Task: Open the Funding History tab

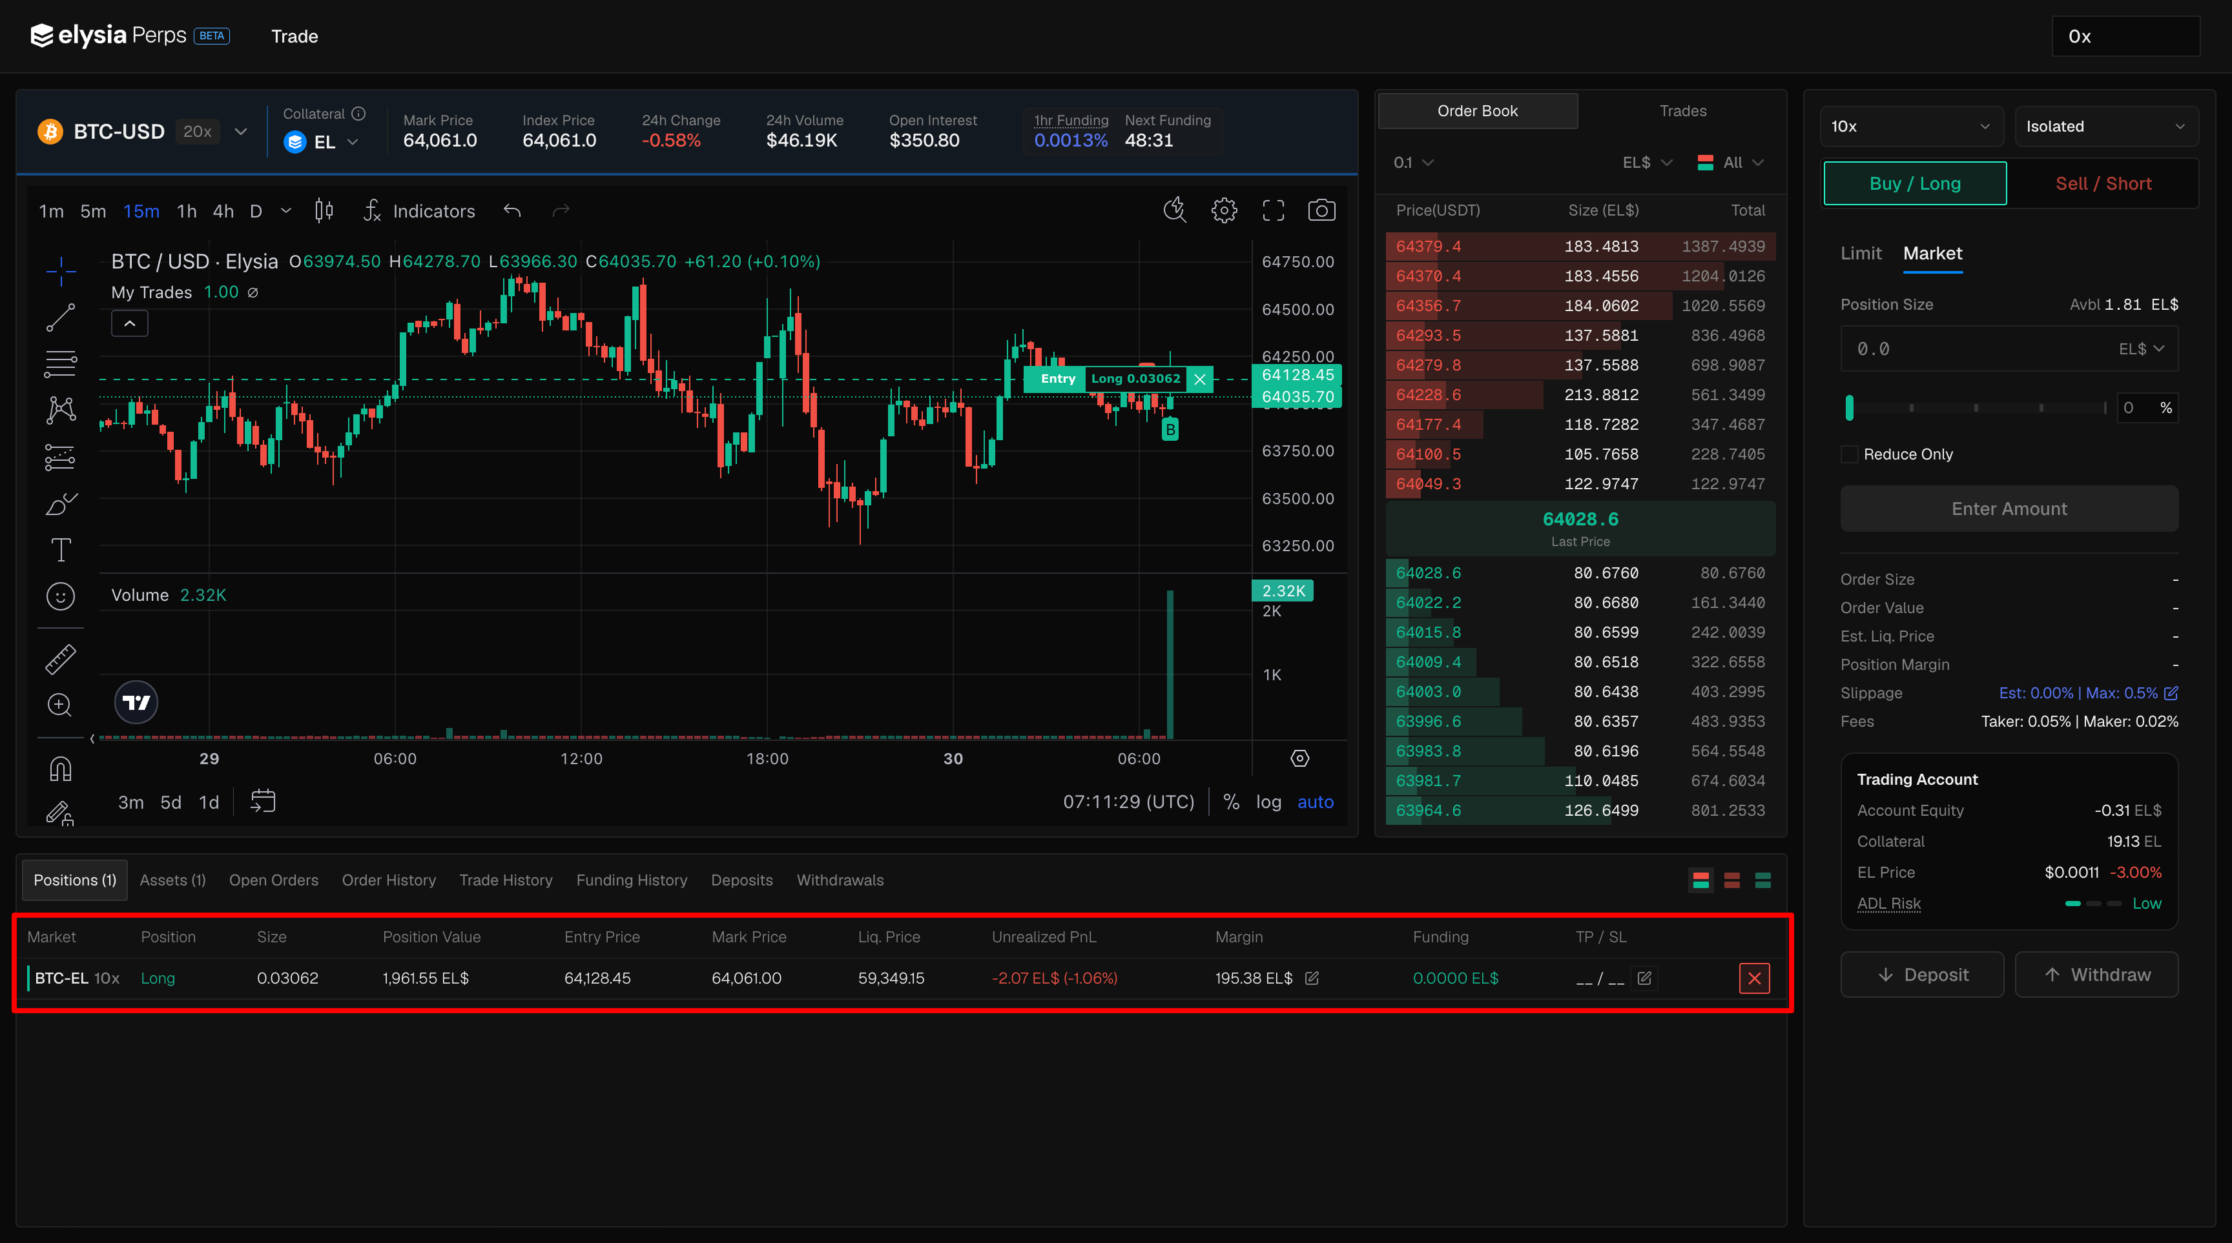Action: click(632, 880)
